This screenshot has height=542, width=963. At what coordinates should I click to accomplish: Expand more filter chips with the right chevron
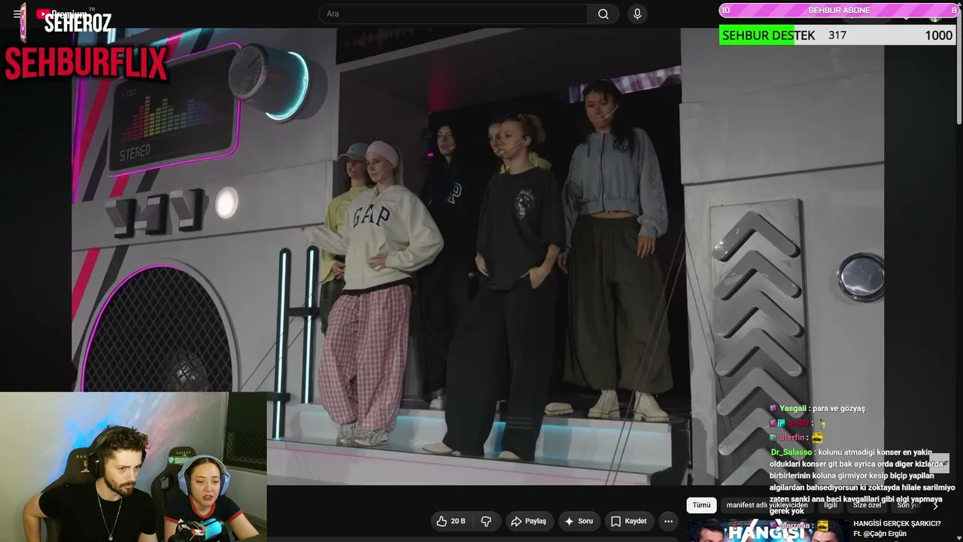(x=935, y=506)
